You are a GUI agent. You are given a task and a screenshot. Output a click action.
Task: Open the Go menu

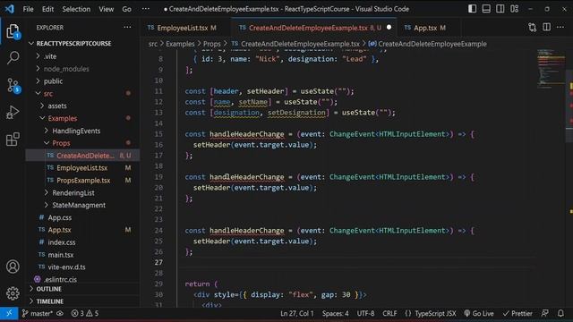click(126, 9)
